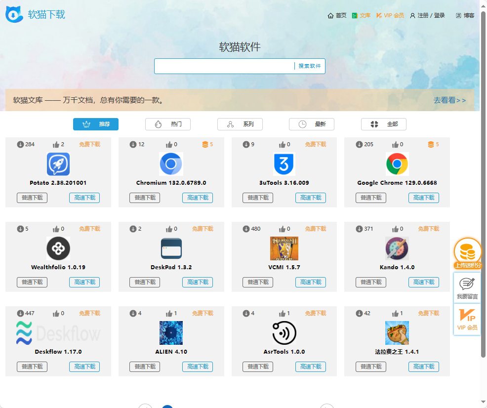487x408 pixels.
Task: Click the BuTools app icon
Action: (283, 163)
